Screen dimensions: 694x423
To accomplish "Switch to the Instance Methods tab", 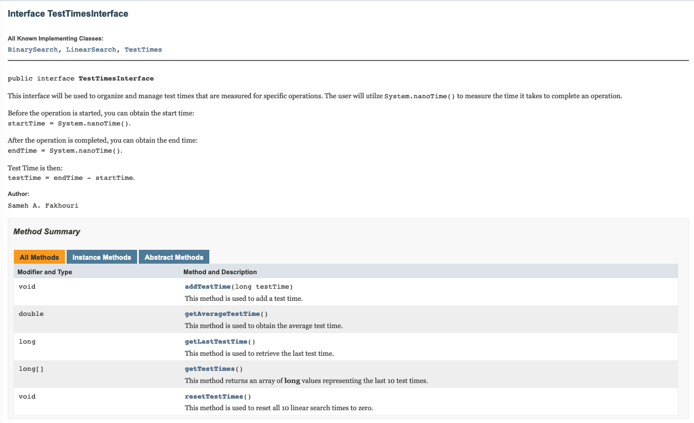I will tap(102, 256).
